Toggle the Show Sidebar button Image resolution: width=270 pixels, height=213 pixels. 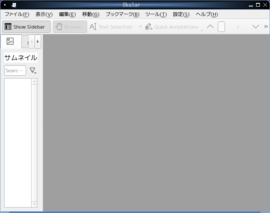coord(26,27)
